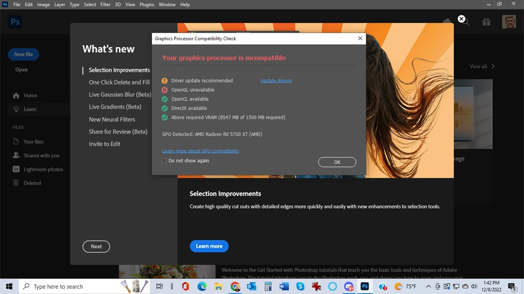Open the gift box What's new icon

(x=486, y=22)
